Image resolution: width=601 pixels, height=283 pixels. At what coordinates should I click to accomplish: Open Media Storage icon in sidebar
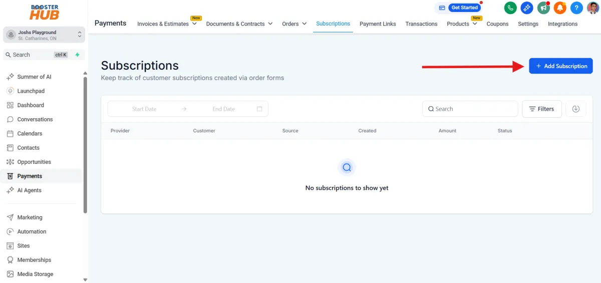[x=10, y=274]
